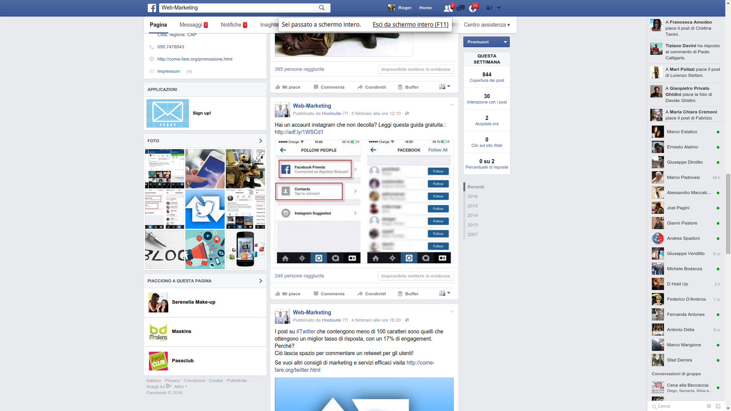Click in the Facebook search field

[236, 8]
